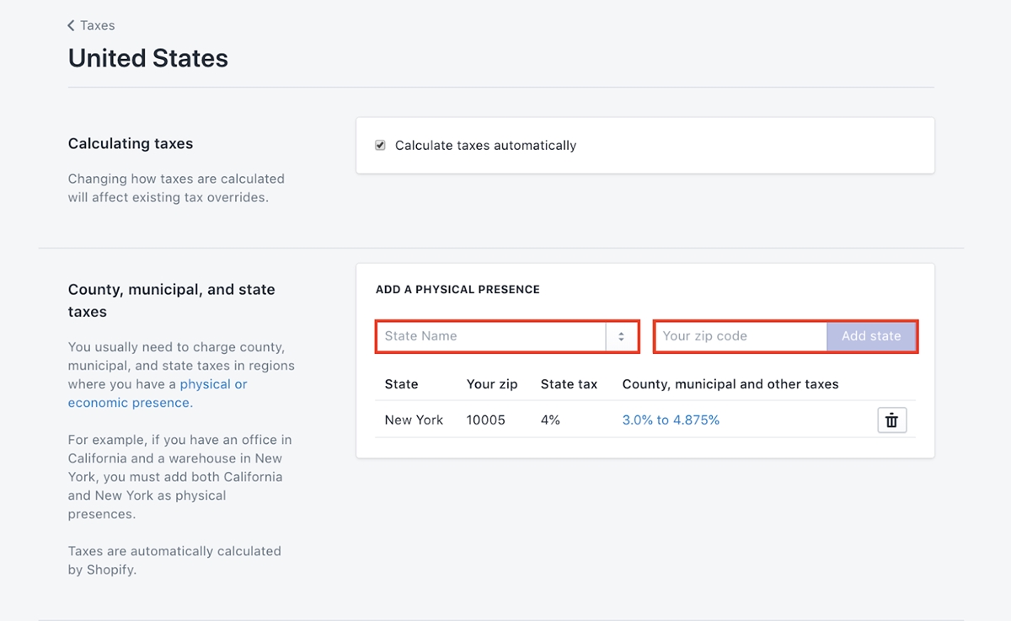Go back to Taxes via breadcrumb text
This screenshot has height=621, width=1011.
pos(98,25)
